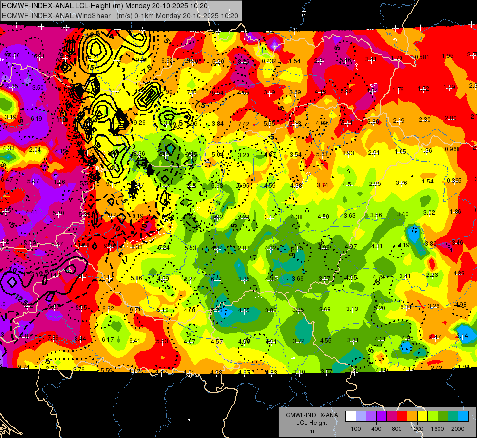Click the wind shear value '2.30'
This screenshot has width=477, height=438.
pyautogui.click(x=425, y=120)
